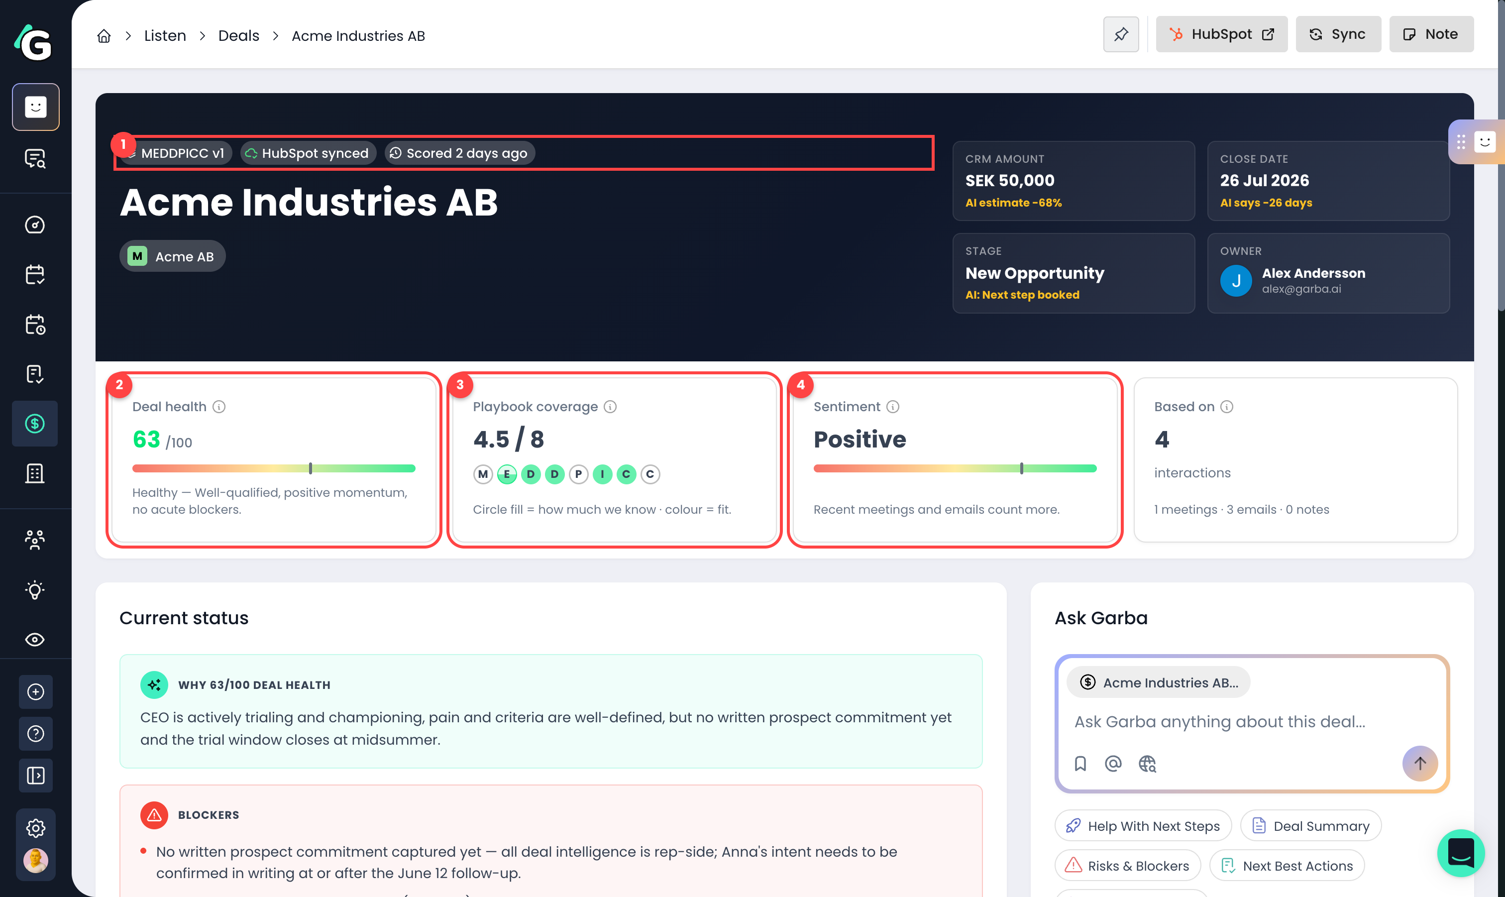Click the bookmark icon in Ask Garba
Screen dimensions: 1505x897
tap(1080, 764)
